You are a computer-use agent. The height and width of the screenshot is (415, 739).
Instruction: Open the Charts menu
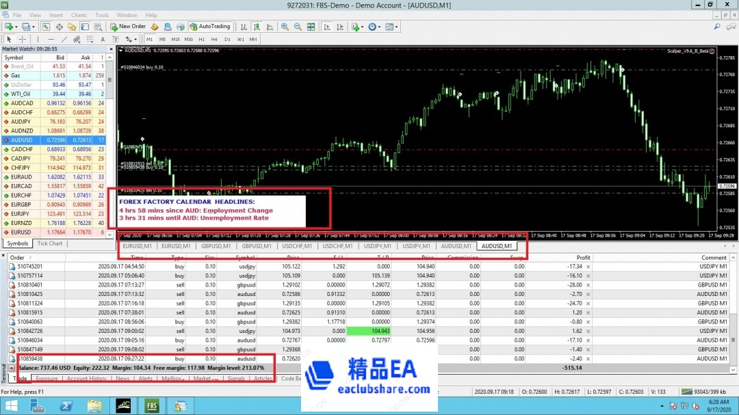79,15
